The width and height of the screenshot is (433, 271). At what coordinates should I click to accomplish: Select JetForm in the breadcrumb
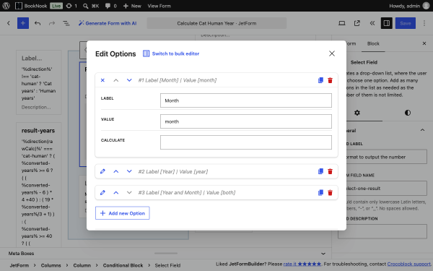point(19,265)
